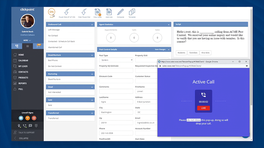The height and width of the screenshot is (148, 264).
Task: Click the add-call phone icon
Action: (25, 126)
